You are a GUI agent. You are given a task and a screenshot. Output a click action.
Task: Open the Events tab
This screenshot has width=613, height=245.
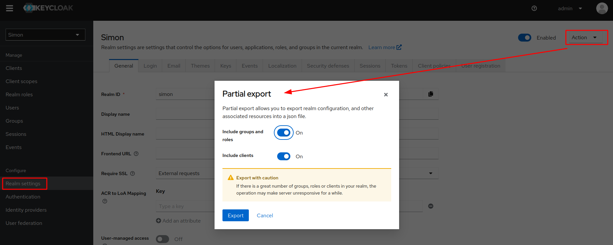click(x=250, y=66)
